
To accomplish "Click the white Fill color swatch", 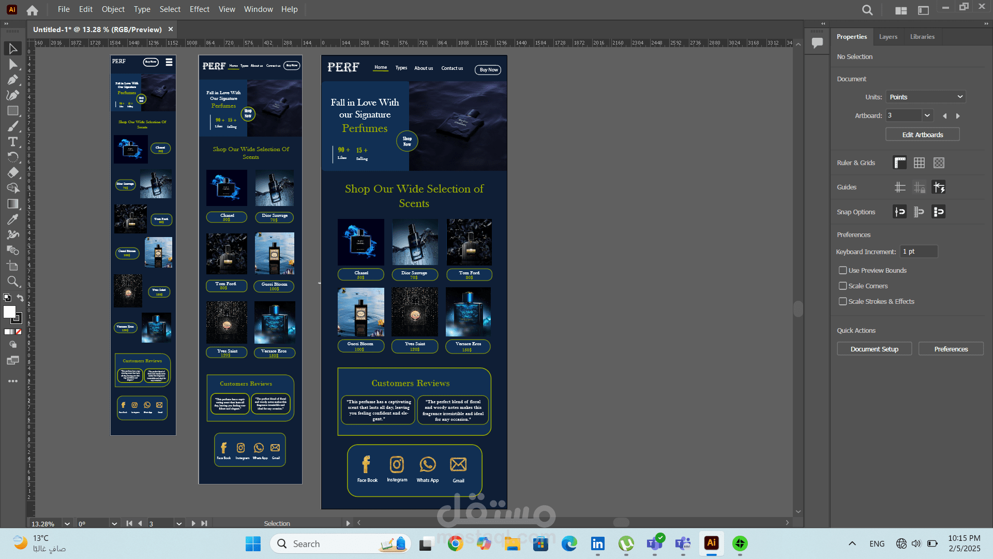I will (9, 312).
